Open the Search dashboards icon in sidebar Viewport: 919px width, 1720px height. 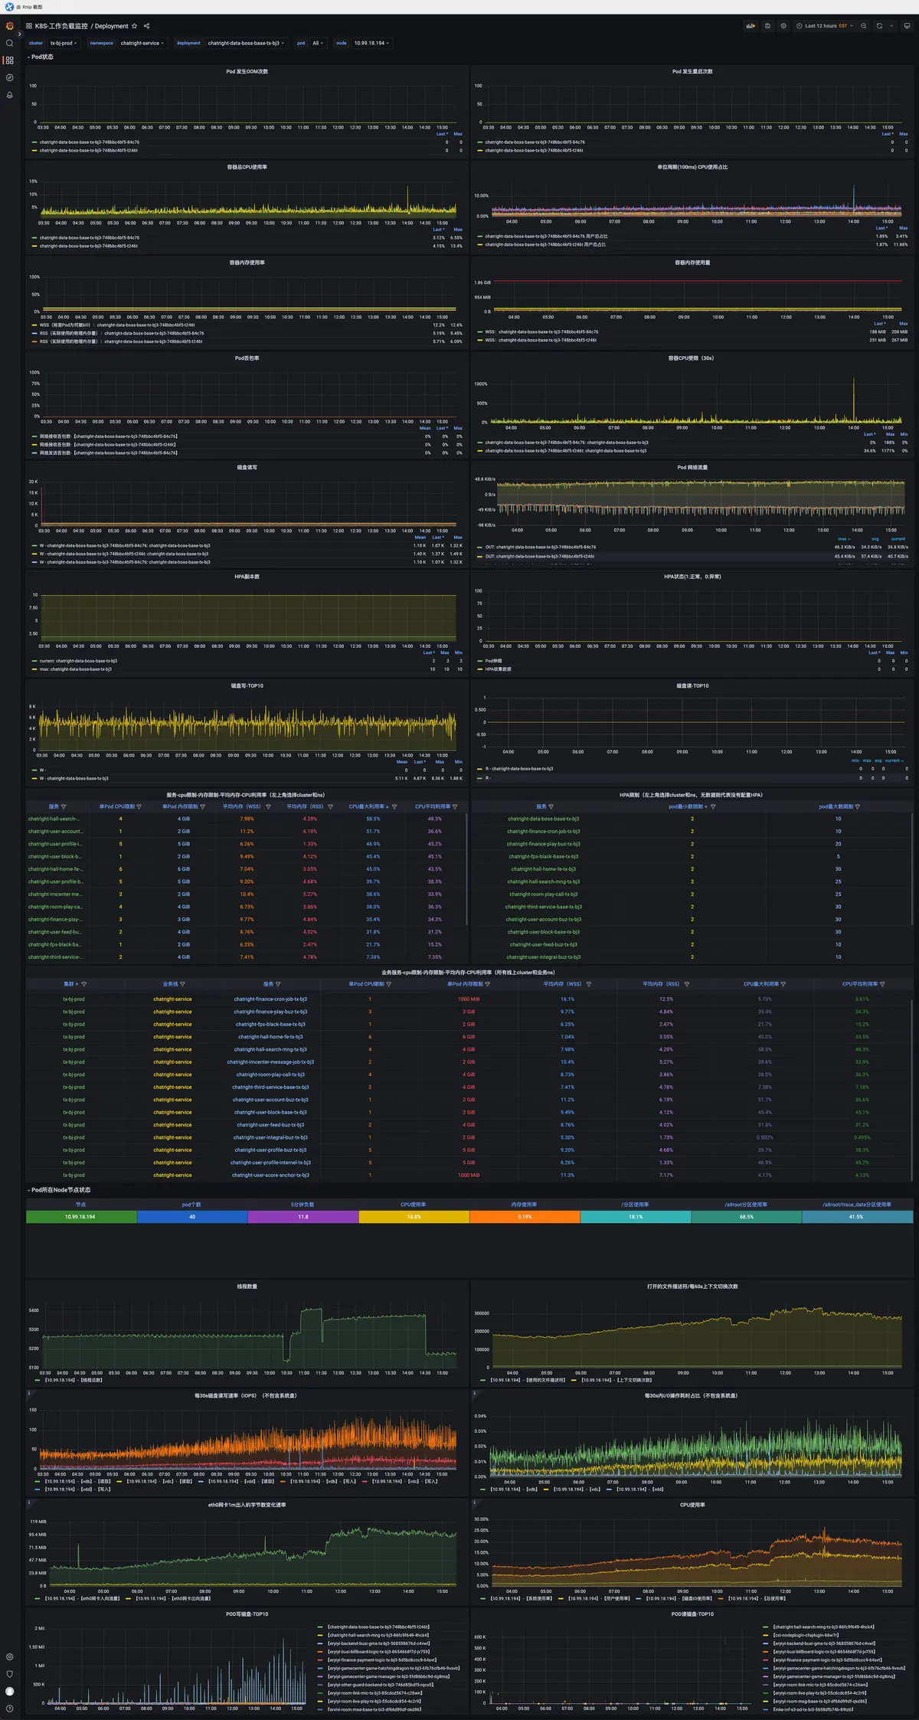[9, 43]
